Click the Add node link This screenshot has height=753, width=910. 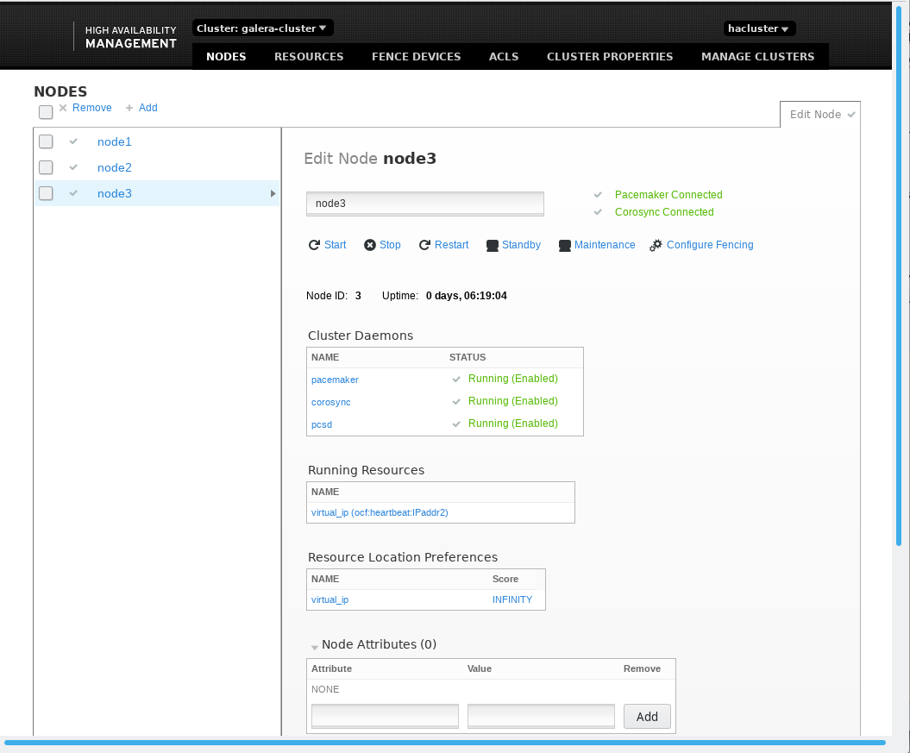click(x=148, y=108)
